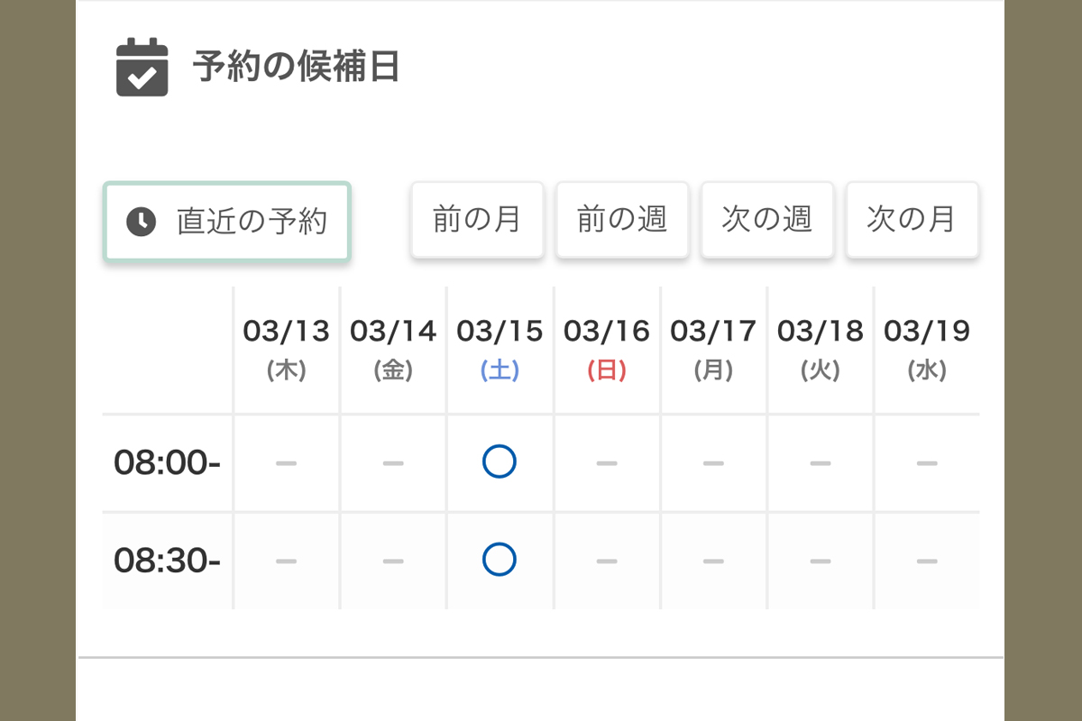Click the 直近の予約 button
Image resolution: width=1082 pixels, height=721 pixels.
click(x=227, y=222)
